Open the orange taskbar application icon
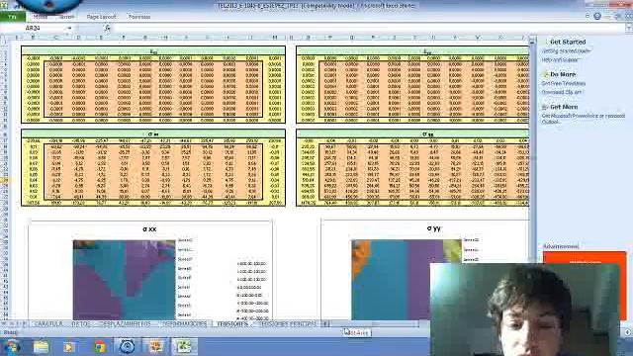 155,347
